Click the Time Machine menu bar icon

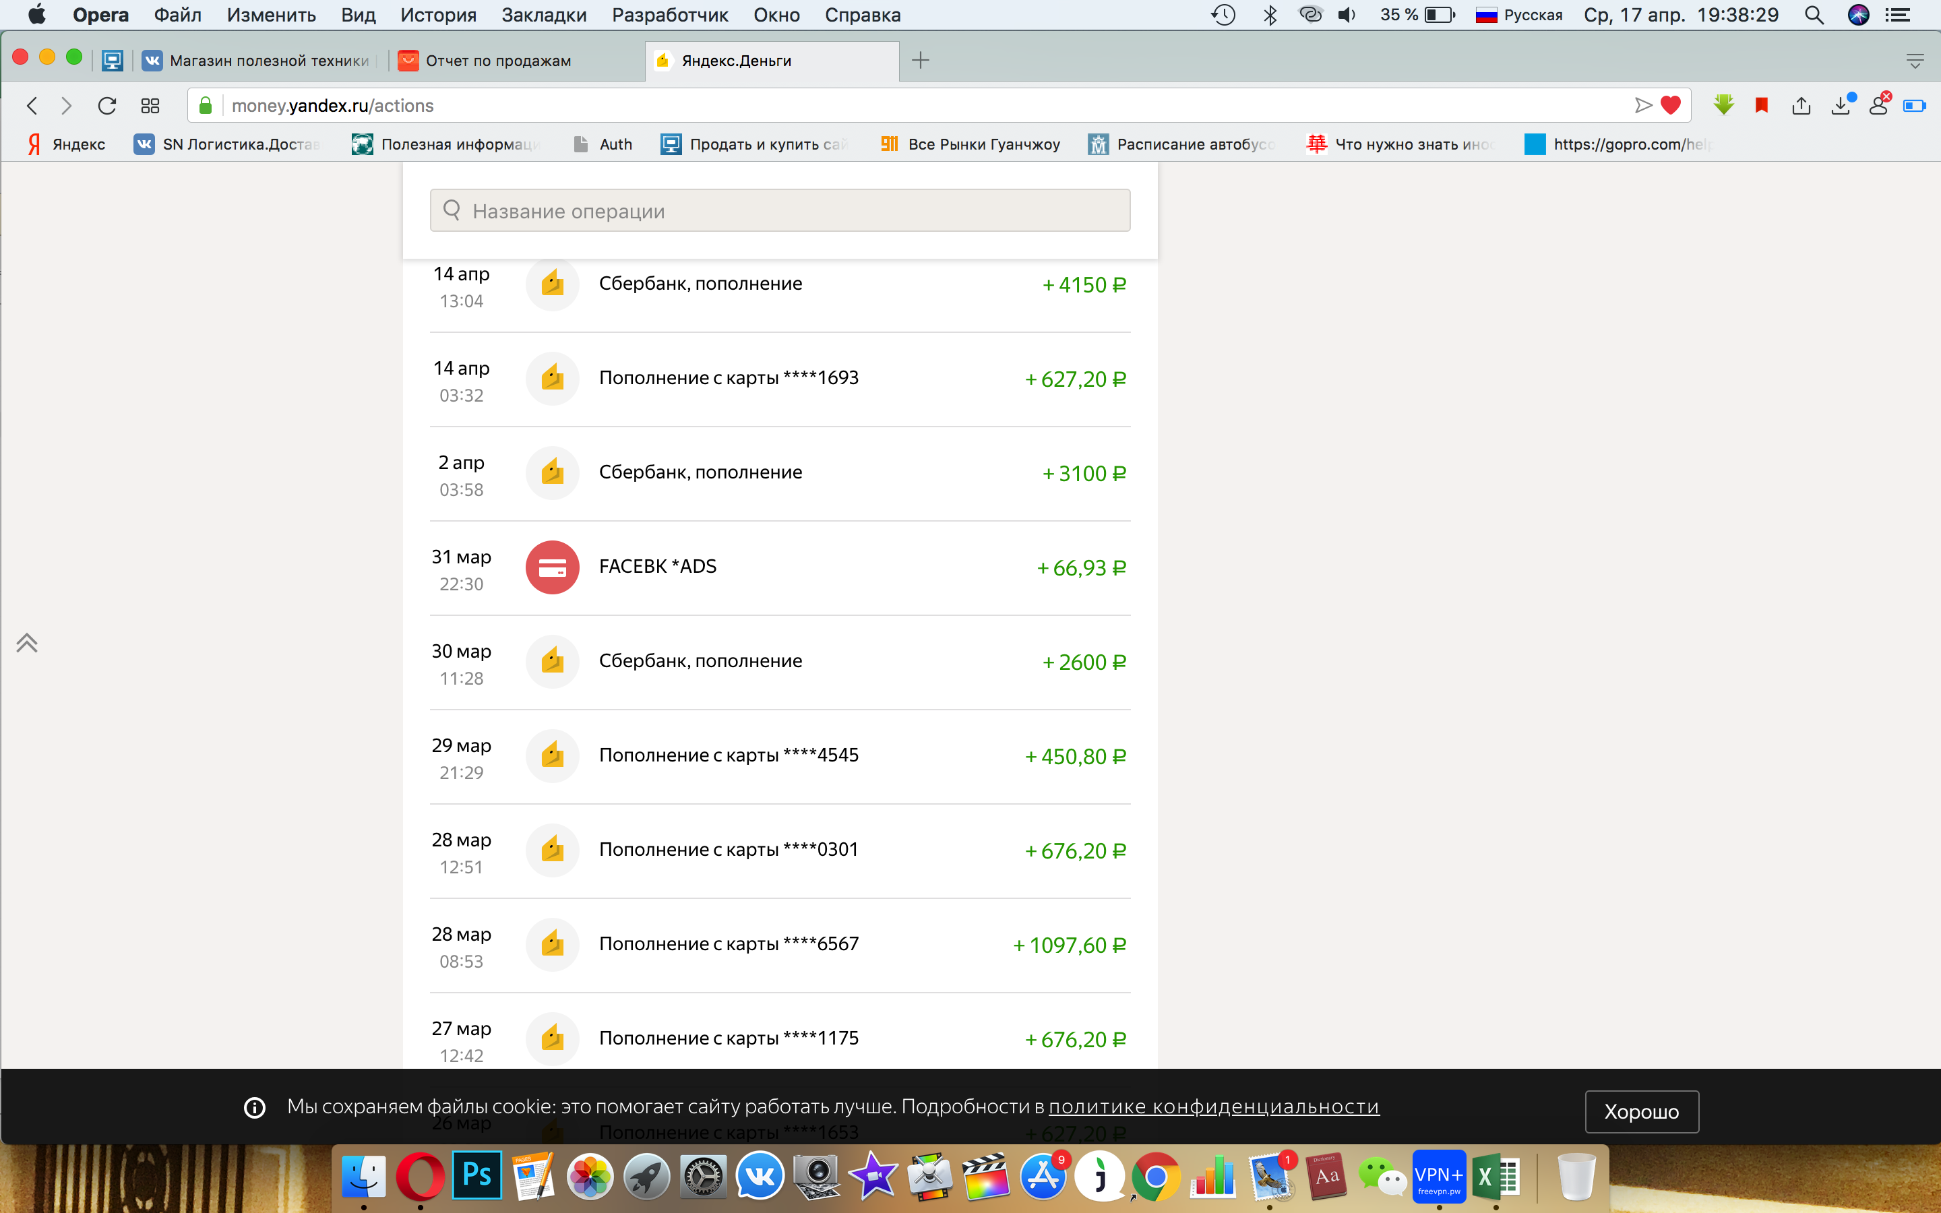[1223, 15]
